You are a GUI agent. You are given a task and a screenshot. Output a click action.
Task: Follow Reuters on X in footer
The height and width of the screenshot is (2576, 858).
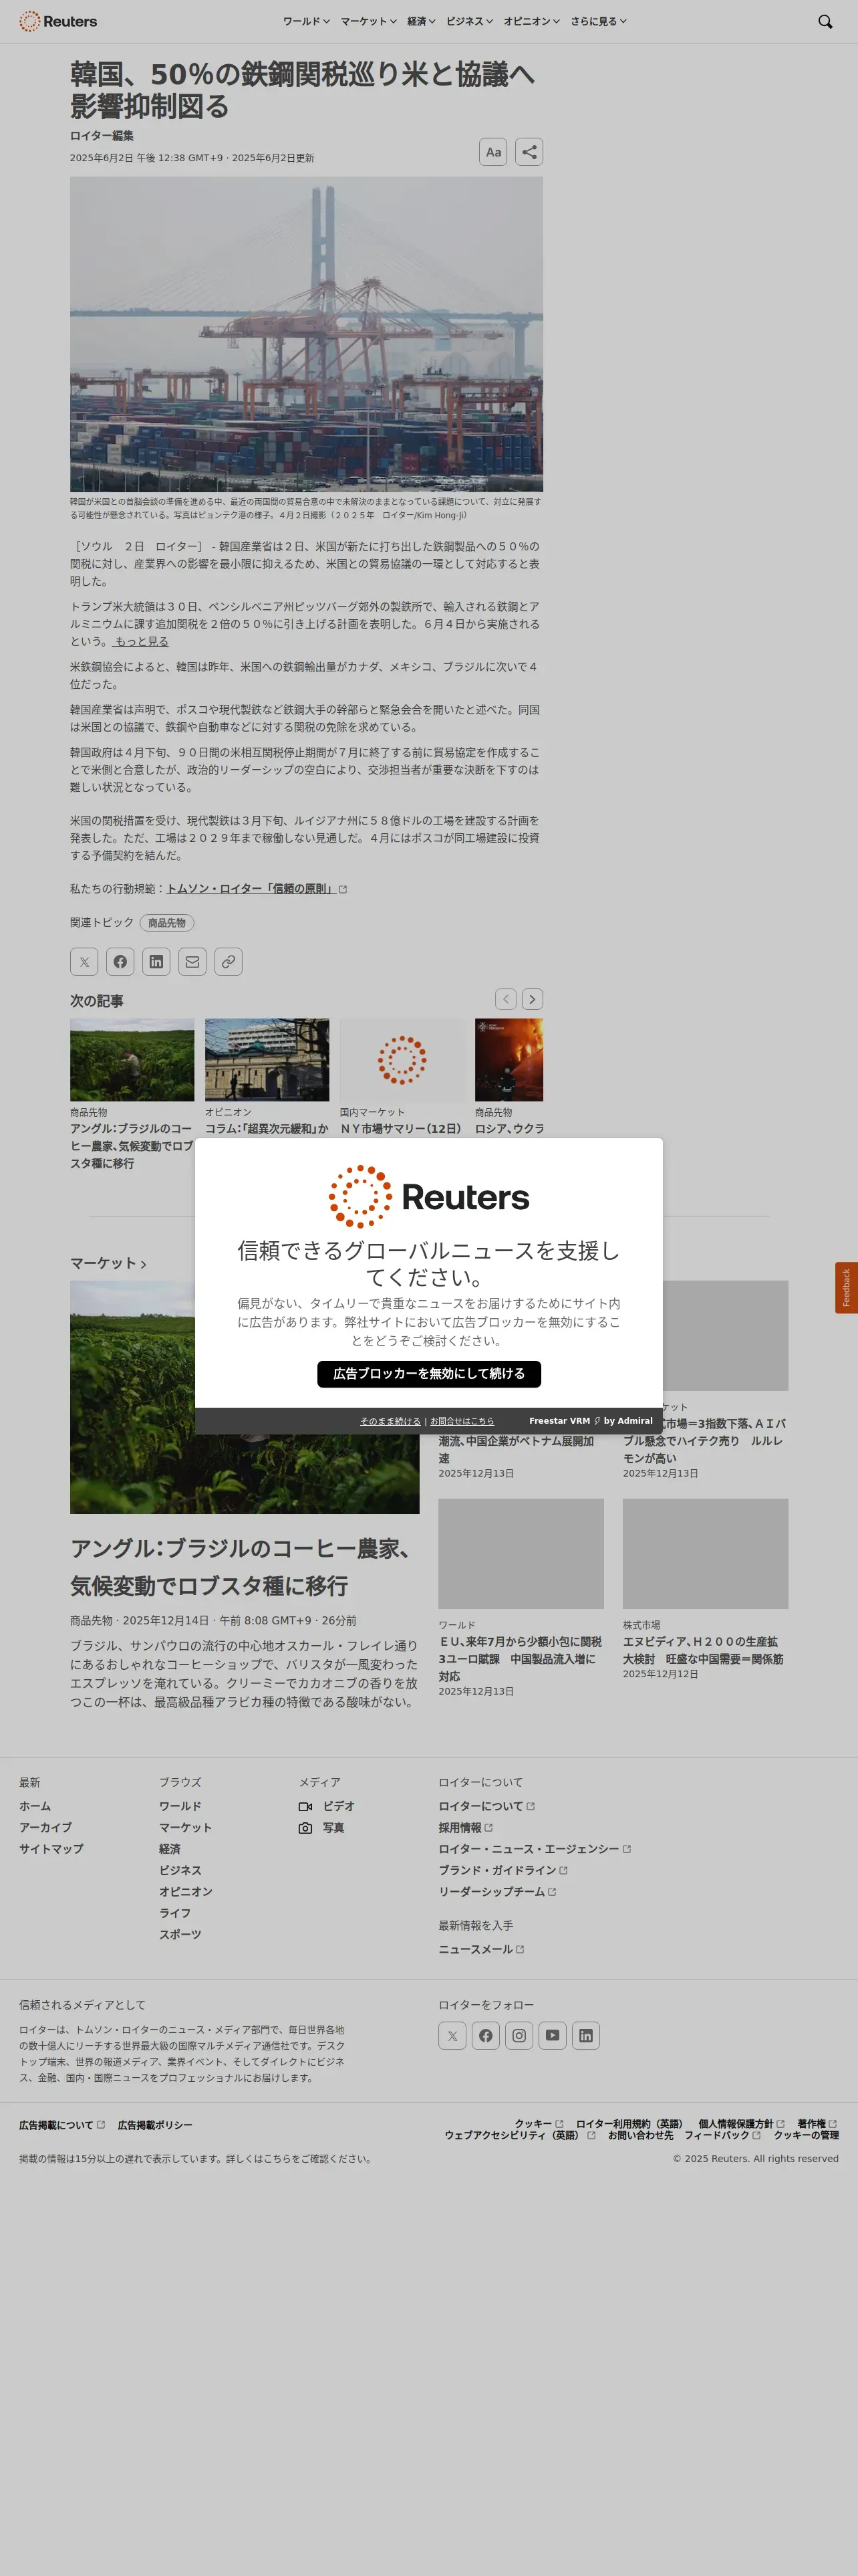pyautogui.click(x=452, y=2035)
